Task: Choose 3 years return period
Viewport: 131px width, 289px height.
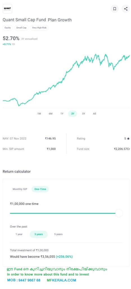Action: [x=39, y=234]
